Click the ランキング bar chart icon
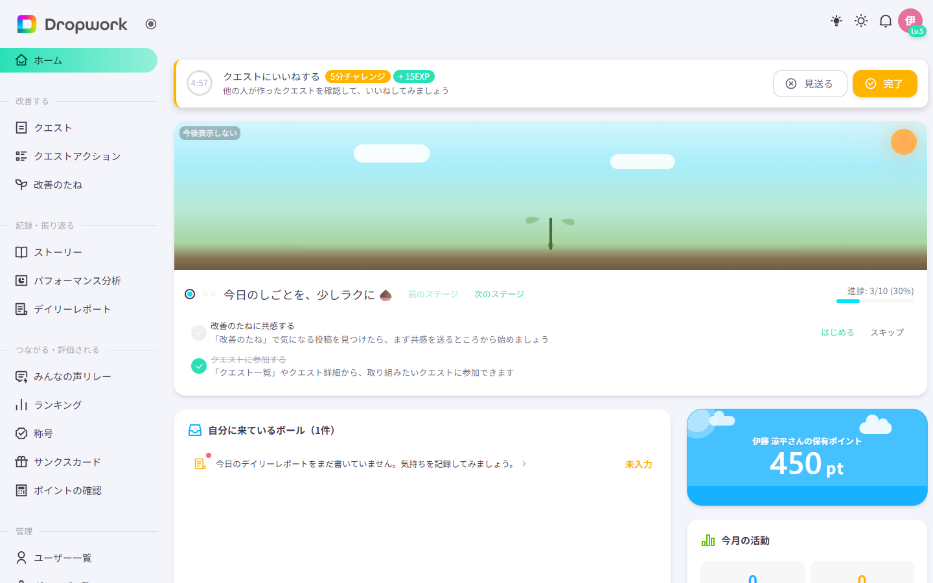The image size is (933, 583). [x=21, y=405]
